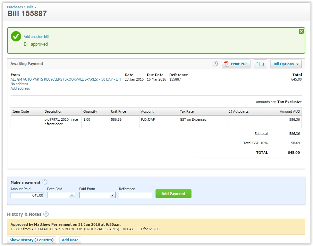This screenshot has height=246, width=313.
Task: Click the Add Note button
Action: [70, 240]
